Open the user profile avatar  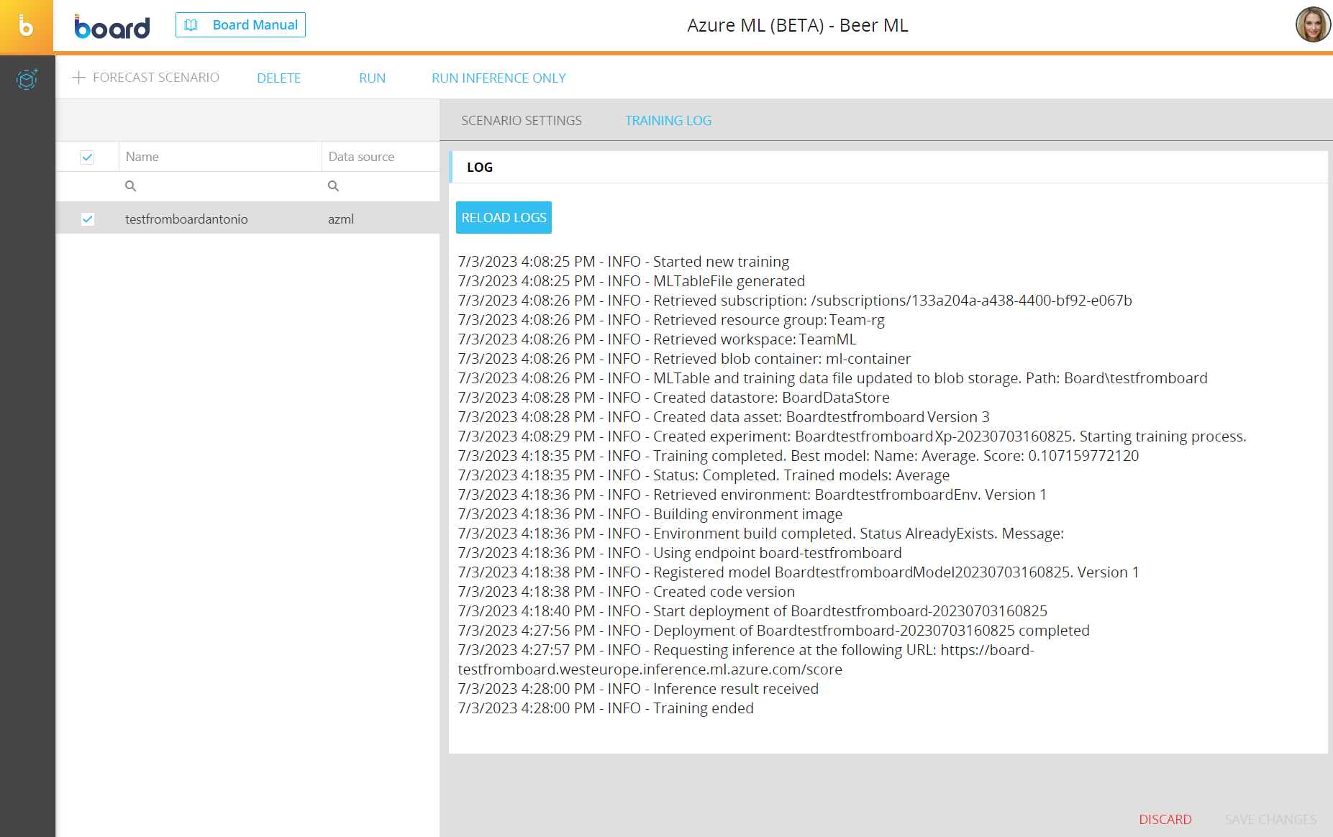tap(1312, 25)
